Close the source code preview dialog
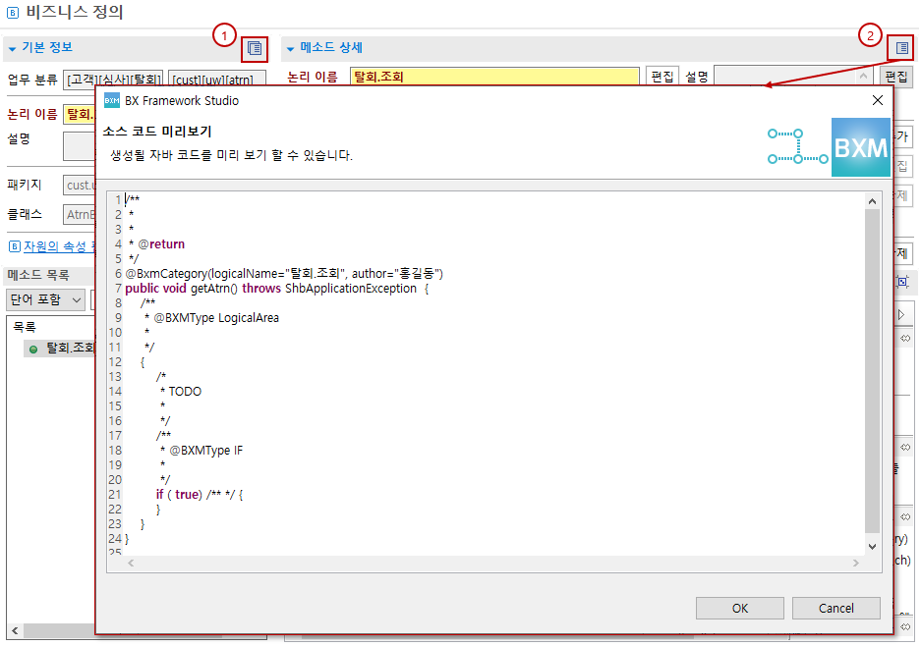The image size is (921, 646). (877, 100)
